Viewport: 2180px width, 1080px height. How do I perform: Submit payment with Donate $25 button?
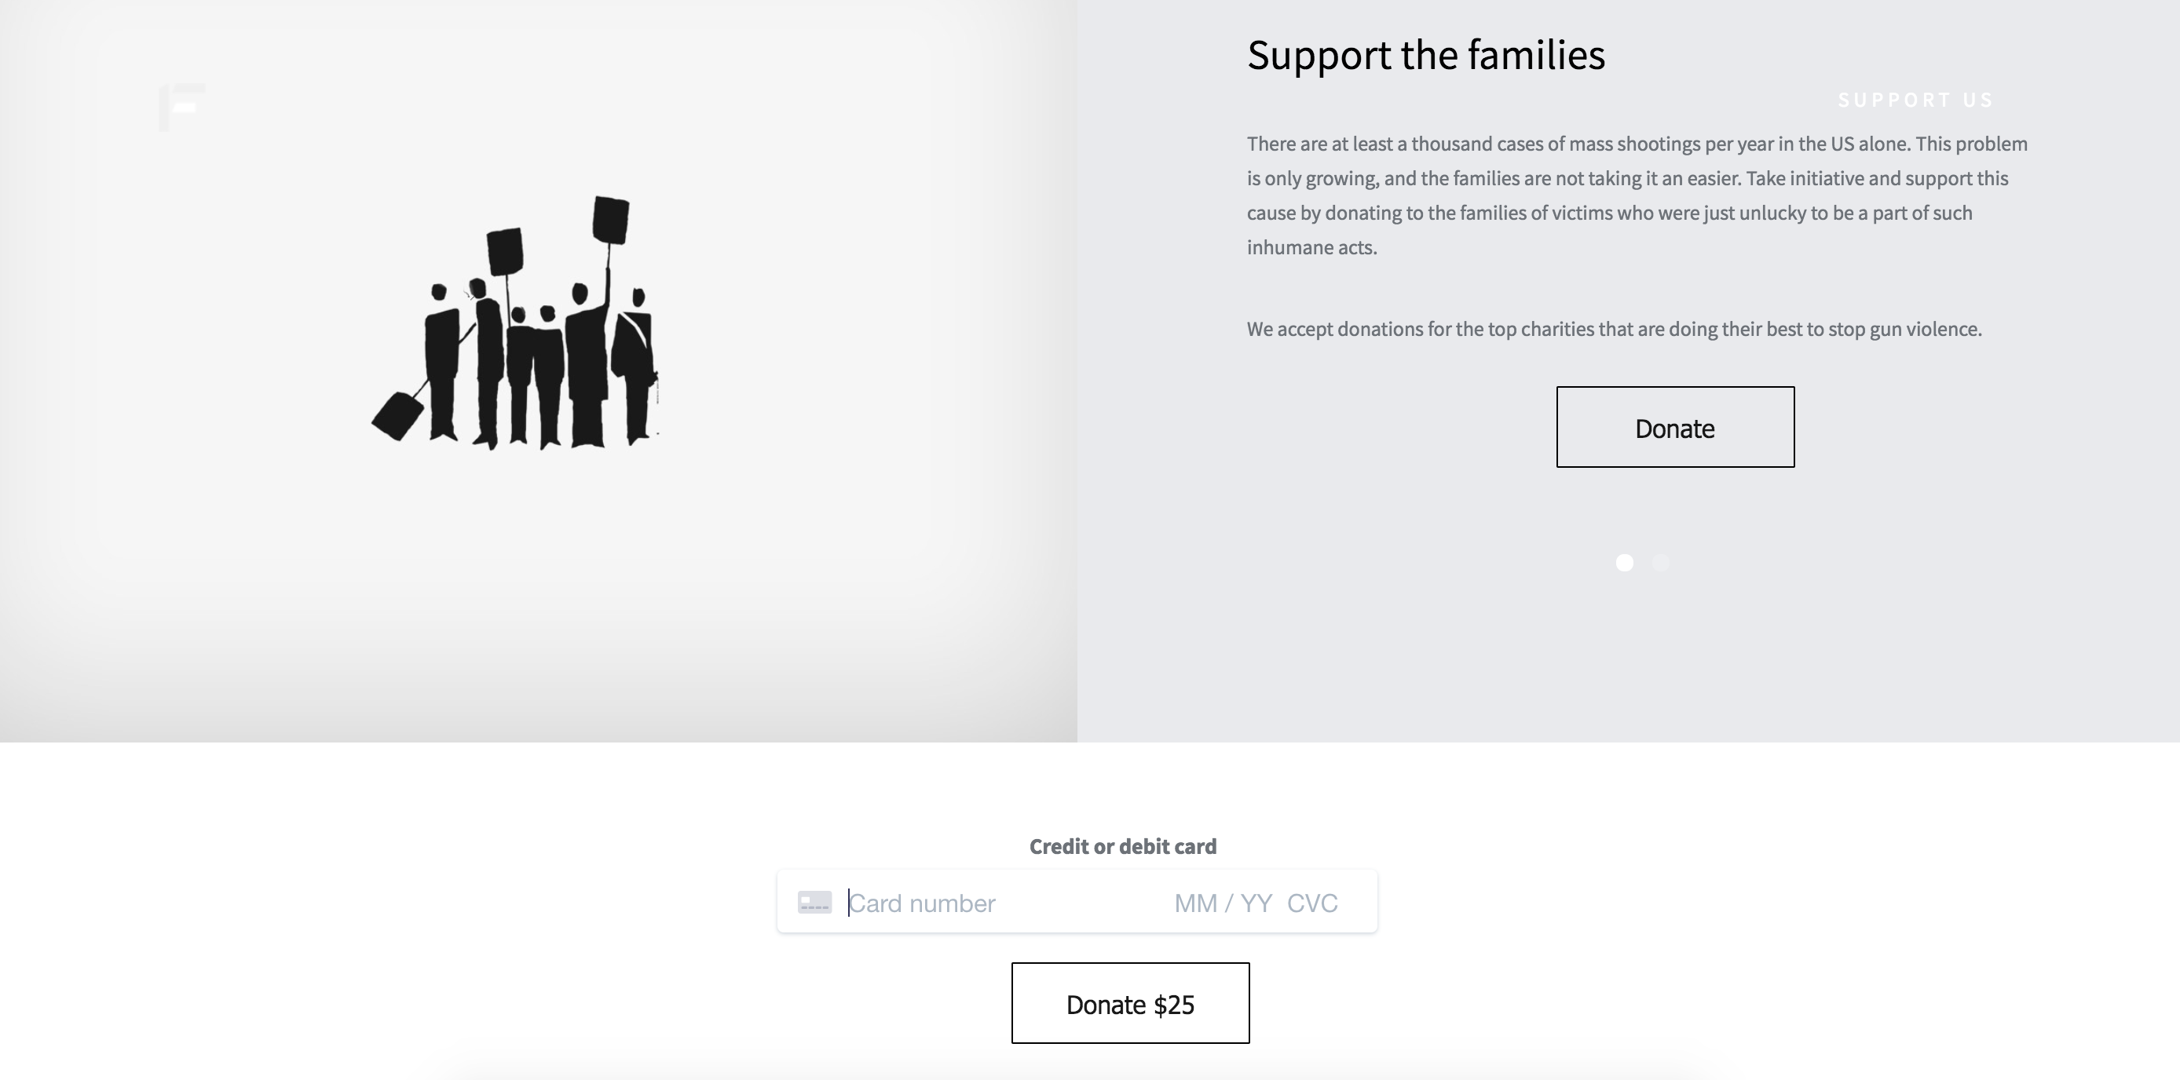1130,1003
